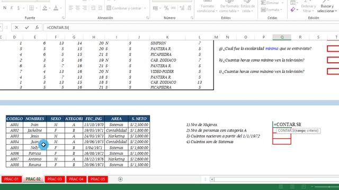Click date cell 15/10/1970
339x190 pixels.
point(94,125)
